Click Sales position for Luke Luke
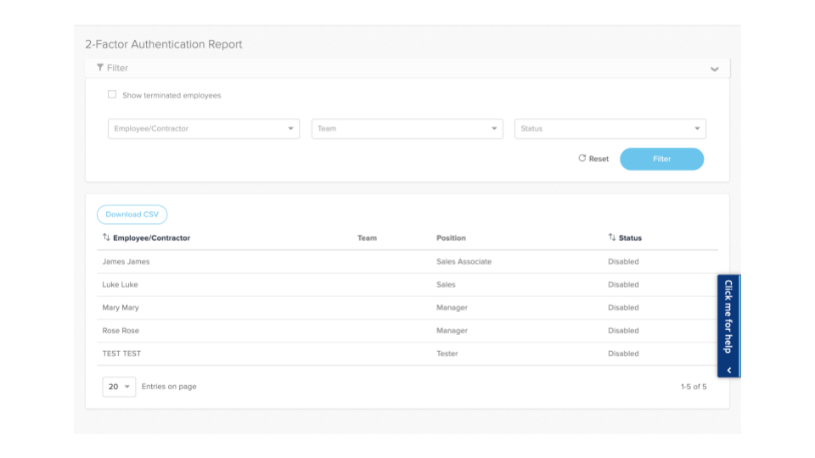 point(446,285)
